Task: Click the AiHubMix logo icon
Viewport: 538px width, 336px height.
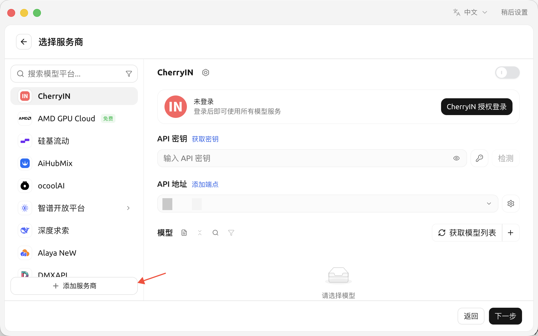Action: [25, 163]
